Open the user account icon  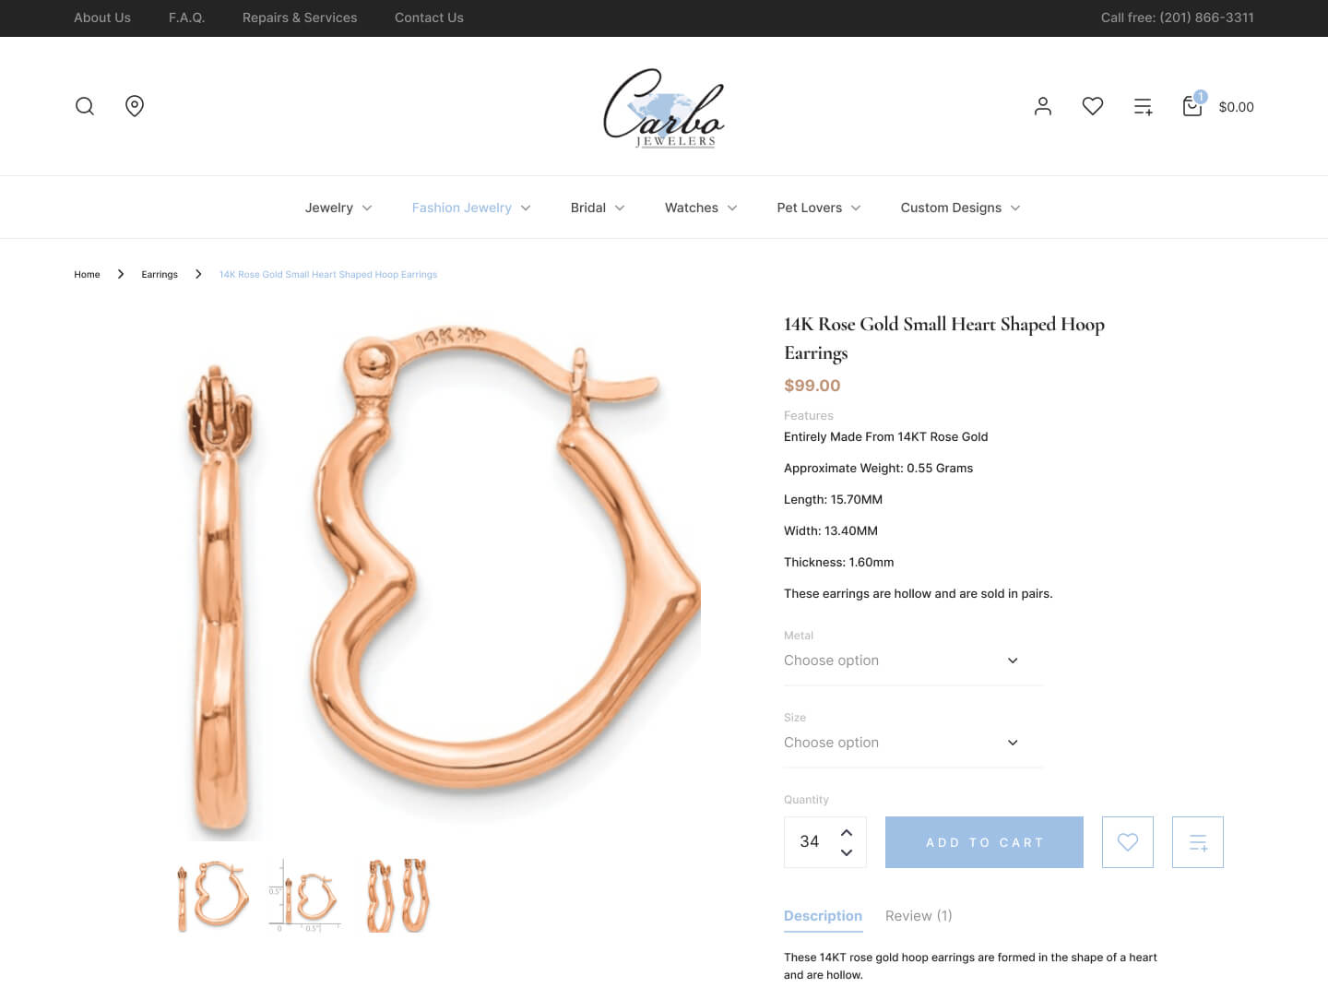click(x=1043, y=106)
